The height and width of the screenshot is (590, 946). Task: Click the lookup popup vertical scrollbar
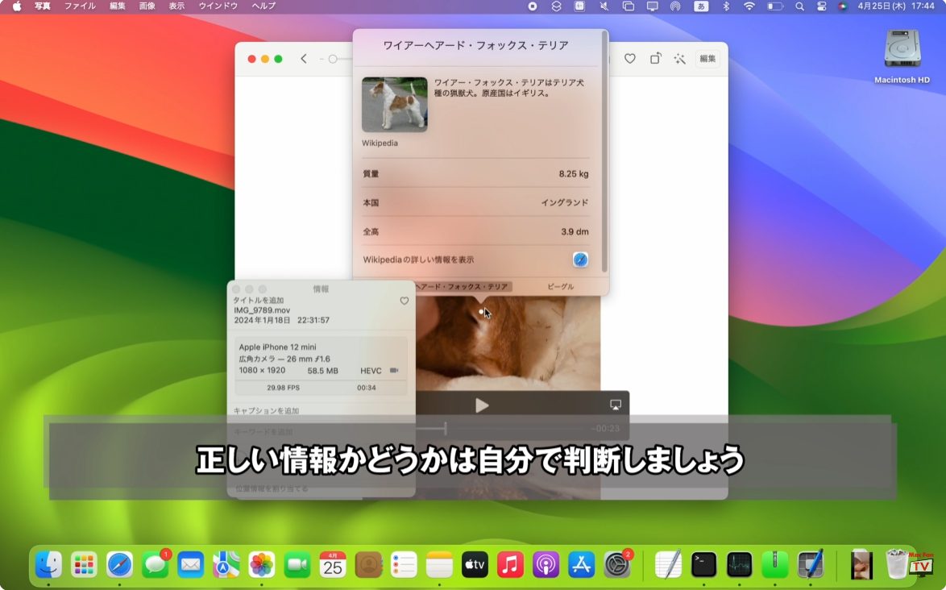click(604, 151)
